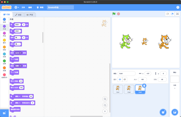Click the large orange cat on stage
The width and height of the screenshot is (181, 117).
pyautogui.click(x=165, y=42)
